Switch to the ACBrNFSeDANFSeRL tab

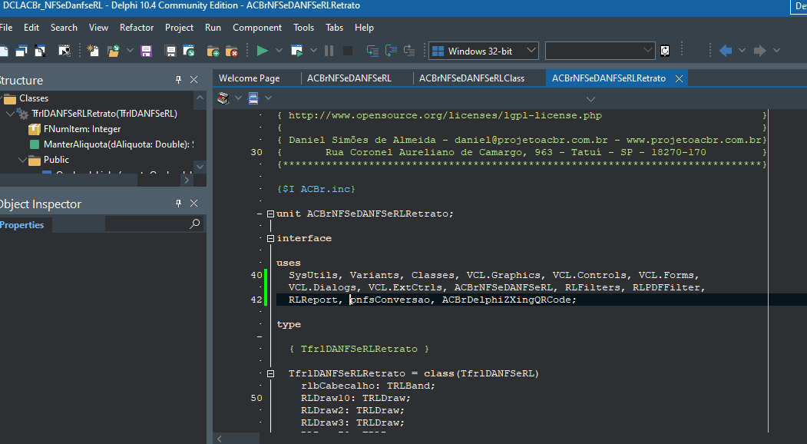coord(349,78)
